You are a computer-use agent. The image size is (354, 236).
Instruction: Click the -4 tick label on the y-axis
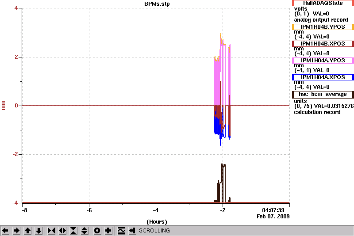(x=15, y=203)
